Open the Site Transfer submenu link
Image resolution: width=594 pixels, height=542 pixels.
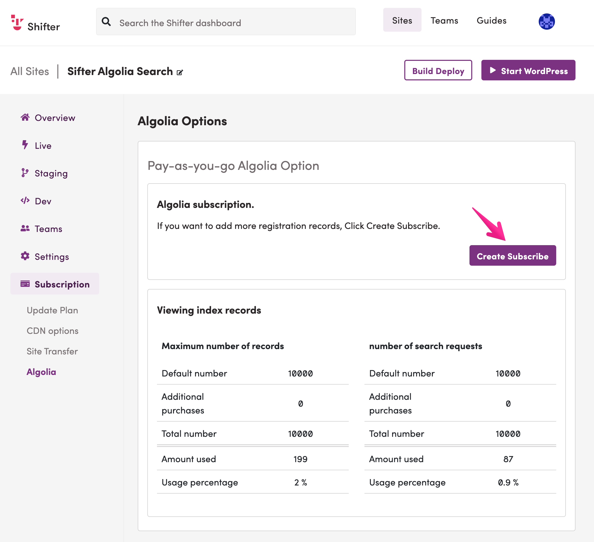(x=52, y=351)
